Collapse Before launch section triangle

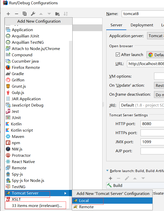point(107,171)
